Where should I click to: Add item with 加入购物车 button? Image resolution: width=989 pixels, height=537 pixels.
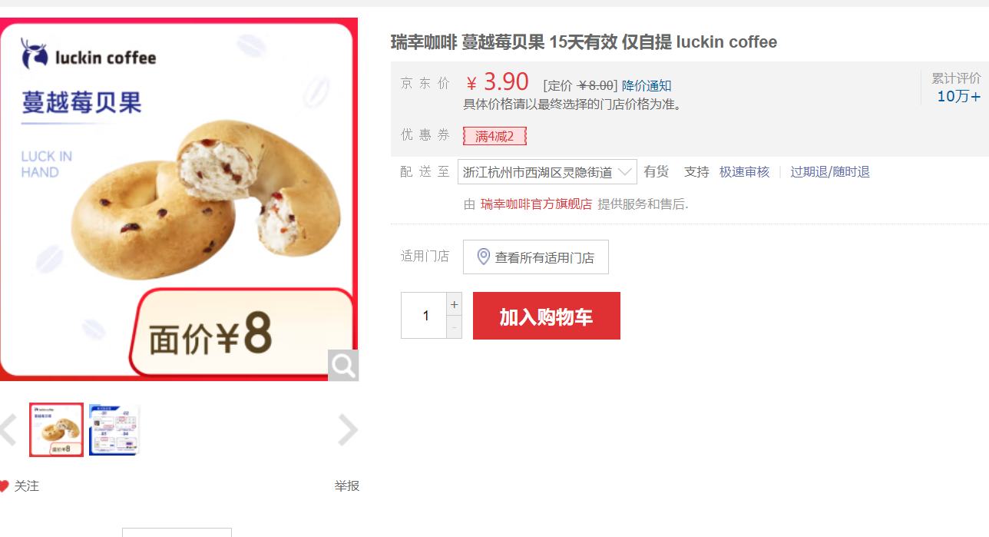(x=547, y=316)
